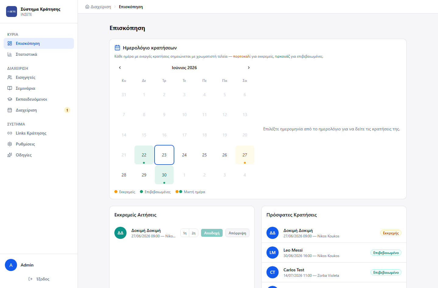Viewport: 438px width, 288px height.
Task: Open Ρυθμίσεις menu item
Action: click(39, 144)
